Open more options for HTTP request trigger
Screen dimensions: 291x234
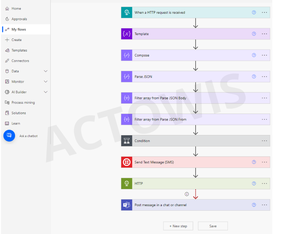264,12
